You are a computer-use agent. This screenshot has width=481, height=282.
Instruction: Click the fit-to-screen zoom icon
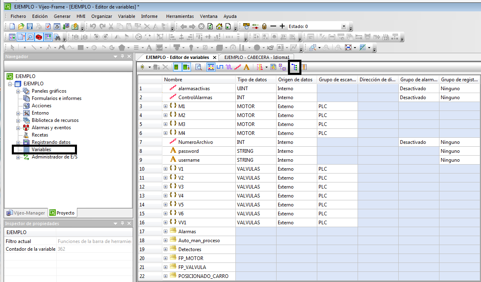[x=348, y=48]
